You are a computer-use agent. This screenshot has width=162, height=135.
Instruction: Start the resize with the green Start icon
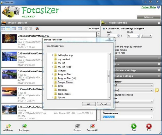coord(133,126)
